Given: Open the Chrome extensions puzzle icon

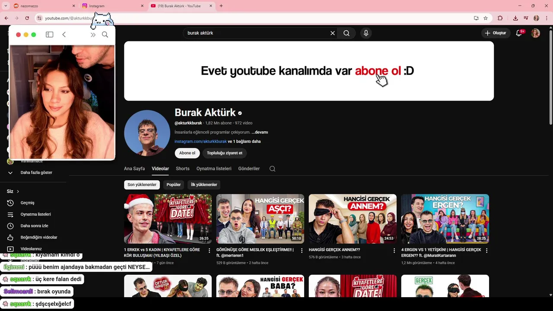Looking at the screenshot, I should coord(500,18).
